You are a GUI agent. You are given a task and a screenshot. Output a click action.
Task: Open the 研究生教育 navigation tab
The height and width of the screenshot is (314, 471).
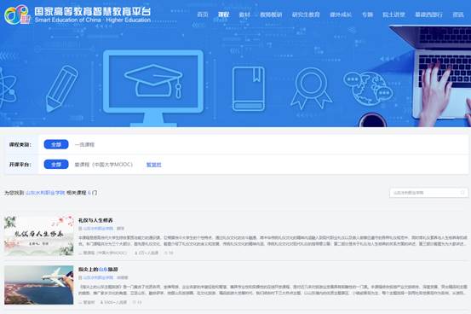click(x=306, y=15)
